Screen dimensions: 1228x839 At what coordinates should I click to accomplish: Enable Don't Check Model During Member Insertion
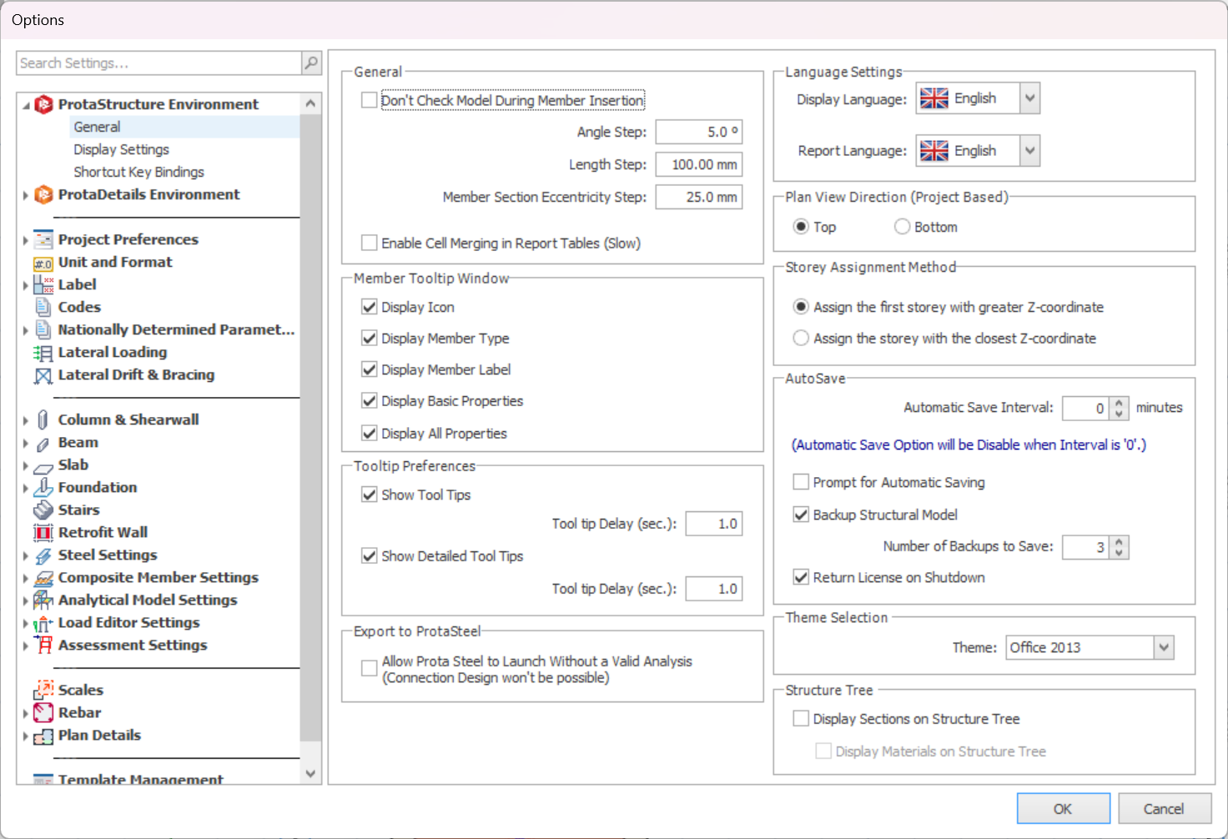tap(369, 100)
